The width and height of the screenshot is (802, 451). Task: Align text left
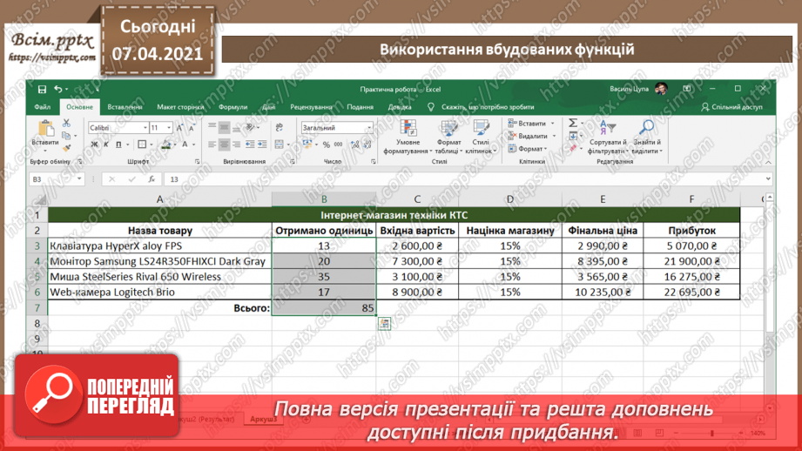pyautogui.click(x=212, y=145)
